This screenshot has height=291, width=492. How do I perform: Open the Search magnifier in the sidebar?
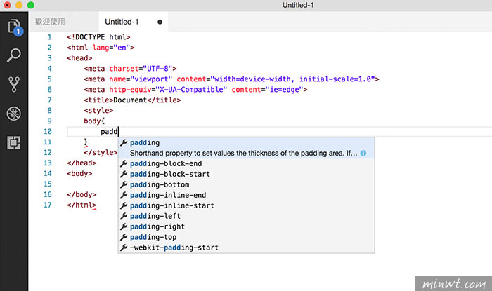pos(14,55)
